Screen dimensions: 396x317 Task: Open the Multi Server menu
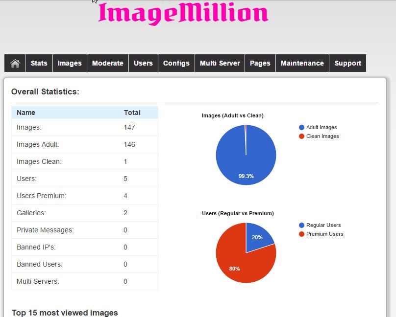point(220,63)
